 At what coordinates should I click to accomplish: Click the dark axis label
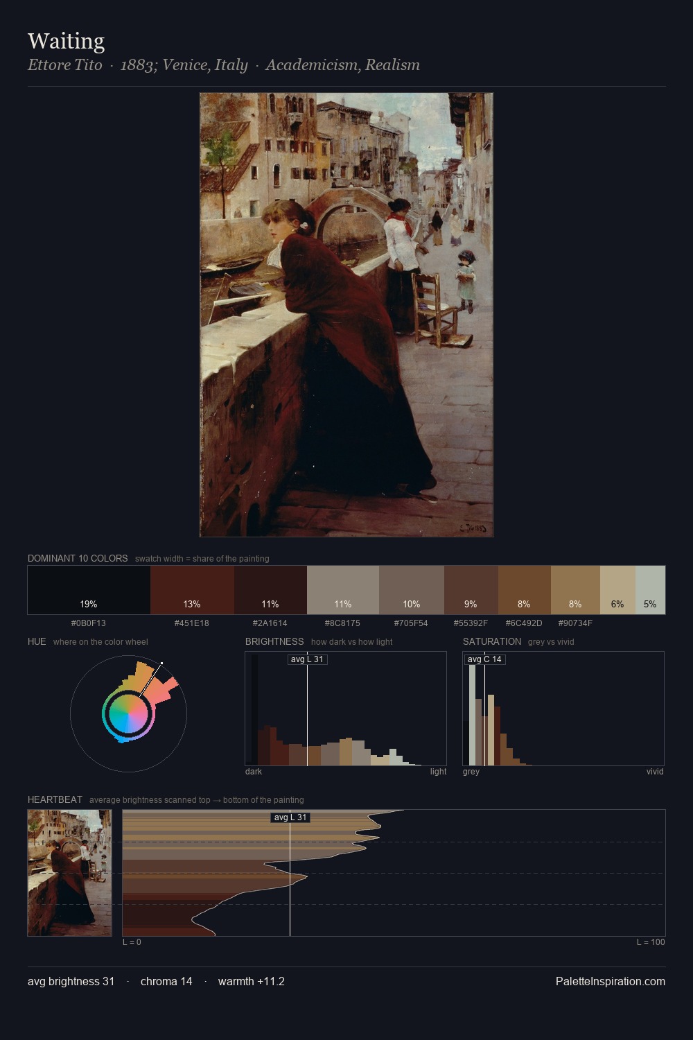tap(254, 772)
